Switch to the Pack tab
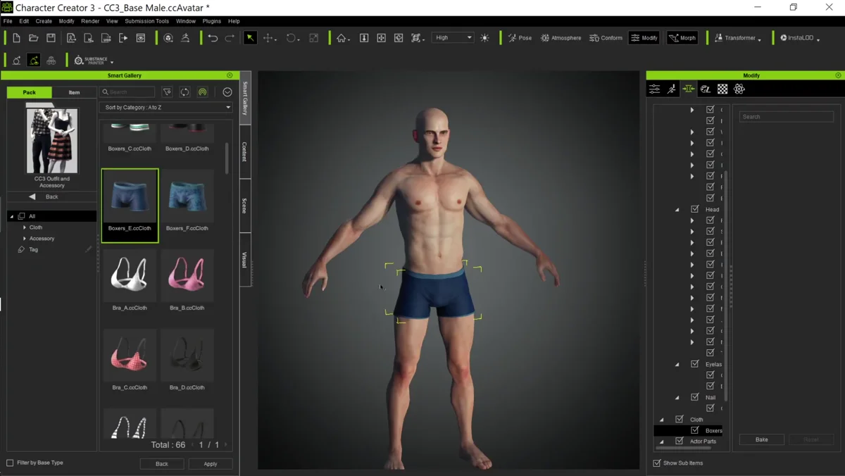 tap(29, 92)
